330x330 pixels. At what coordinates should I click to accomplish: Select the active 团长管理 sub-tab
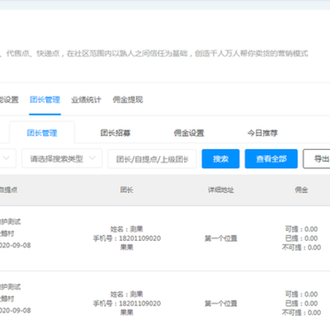(x=42, y=133)
